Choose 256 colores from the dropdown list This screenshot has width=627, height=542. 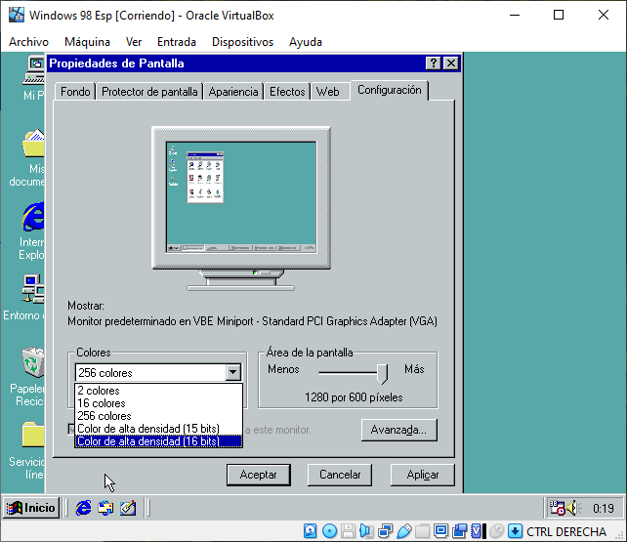point(159,416)
